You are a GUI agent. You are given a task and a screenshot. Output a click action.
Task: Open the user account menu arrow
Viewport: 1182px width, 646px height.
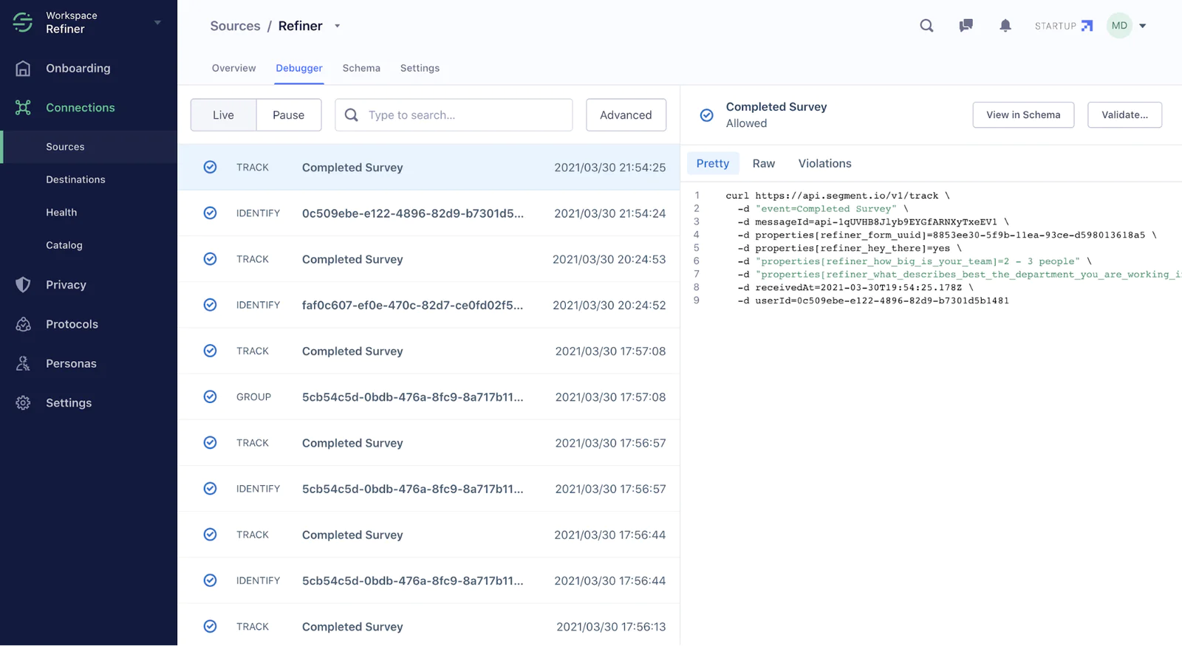(x=1142, y=26)
